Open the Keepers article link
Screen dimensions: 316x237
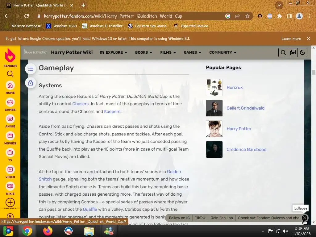click(x=112, y=111)
